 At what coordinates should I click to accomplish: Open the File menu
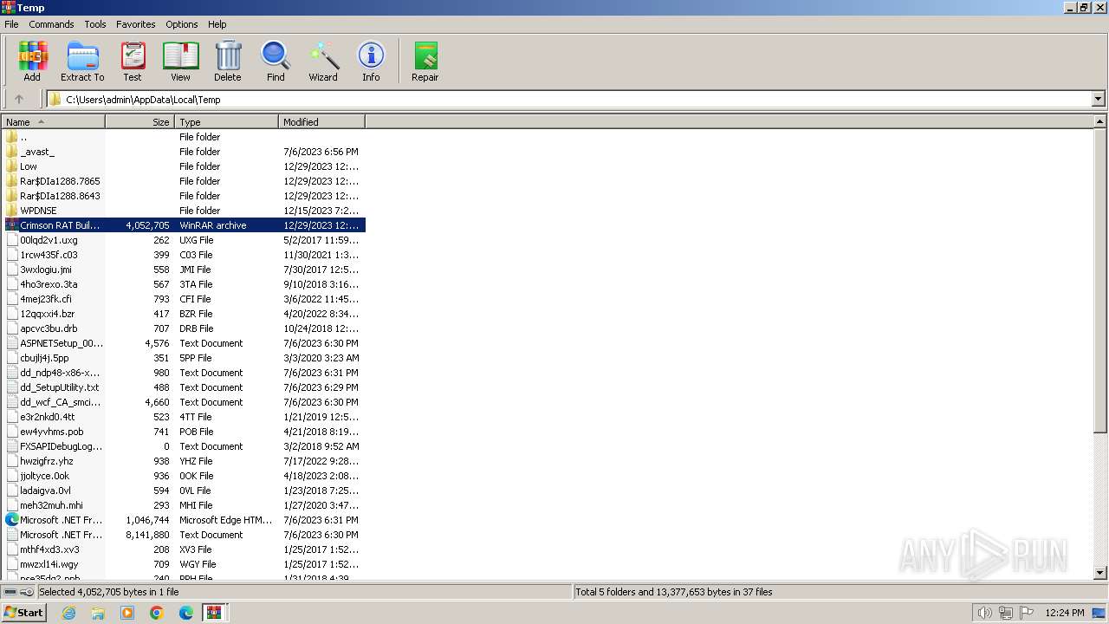pyautogui.click(x=11, y=24)
